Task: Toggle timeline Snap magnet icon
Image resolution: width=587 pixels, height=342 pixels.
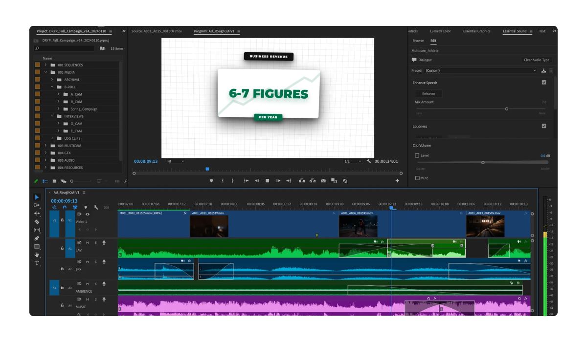Action: tap(65, 208)
